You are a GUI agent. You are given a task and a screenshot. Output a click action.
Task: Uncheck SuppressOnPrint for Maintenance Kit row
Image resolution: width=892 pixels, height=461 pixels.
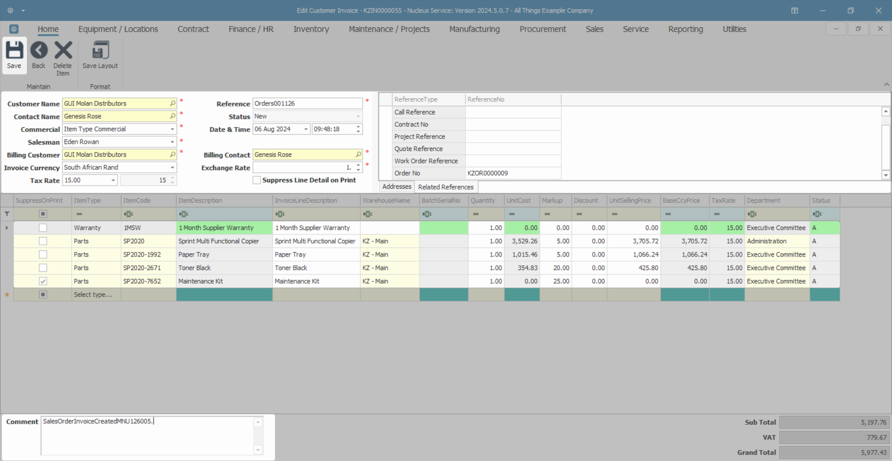[43, 281]
